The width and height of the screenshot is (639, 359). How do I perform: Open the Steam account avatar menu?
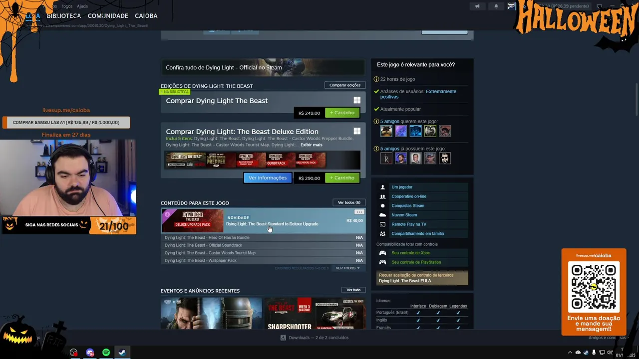511,6
